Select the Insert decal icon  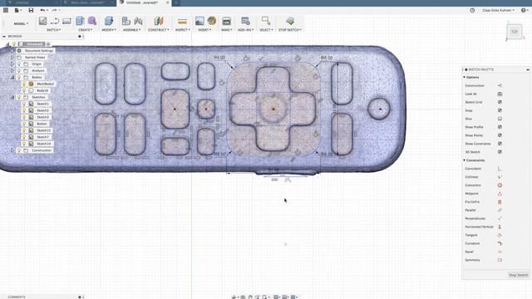[212, 21]
